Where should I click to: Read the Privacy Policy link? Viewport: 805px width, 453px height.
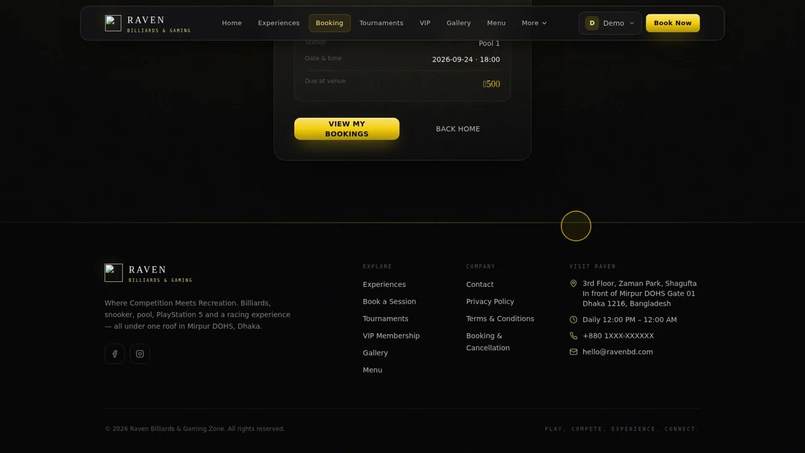point(490,301)
